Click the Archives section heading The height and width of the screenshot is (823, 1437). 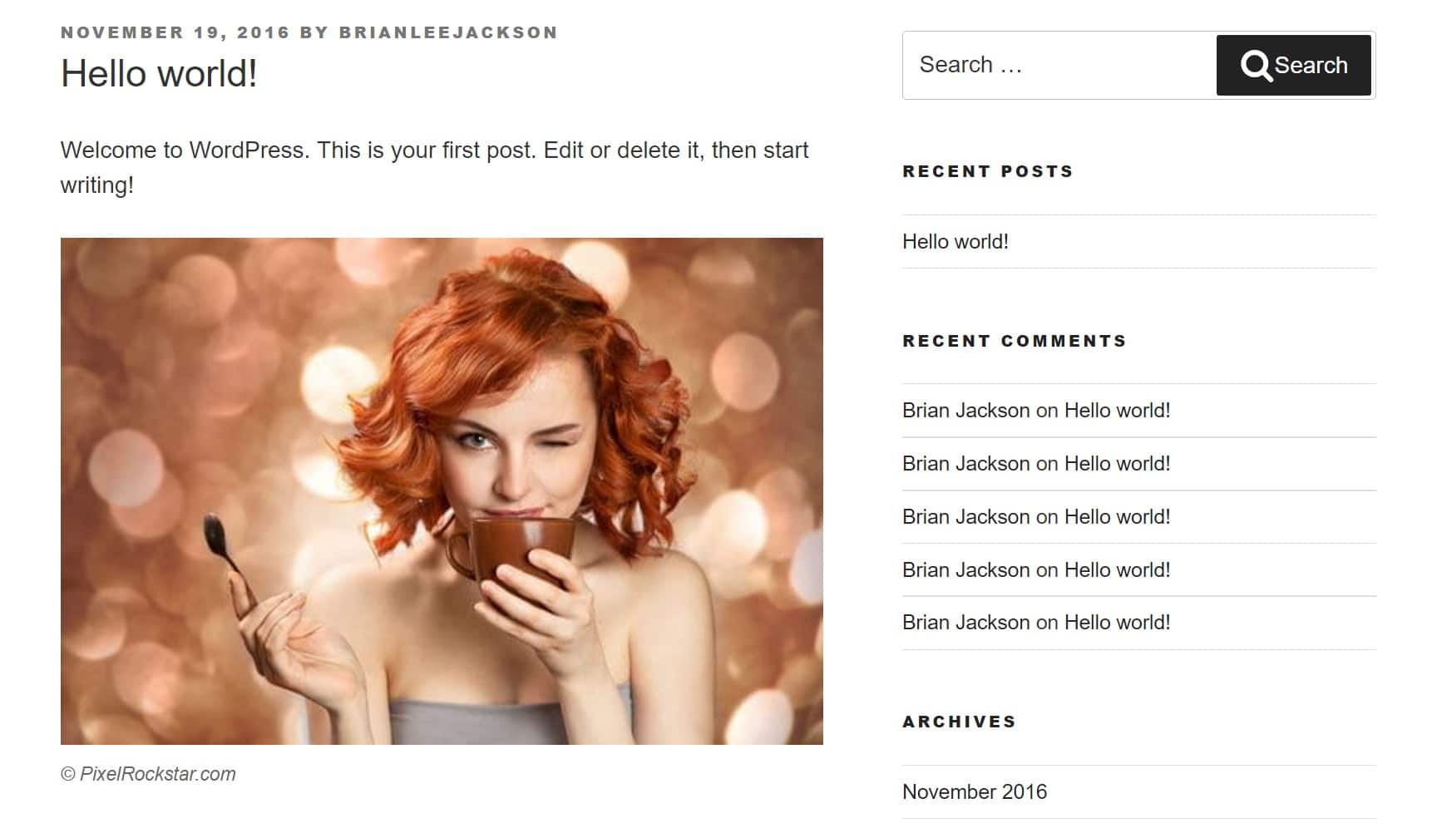click(x=958, y=722)
